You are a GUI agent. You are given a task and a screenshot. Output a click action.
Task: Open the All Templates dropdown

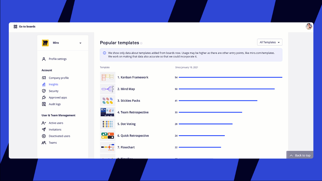tap(269, 42)
